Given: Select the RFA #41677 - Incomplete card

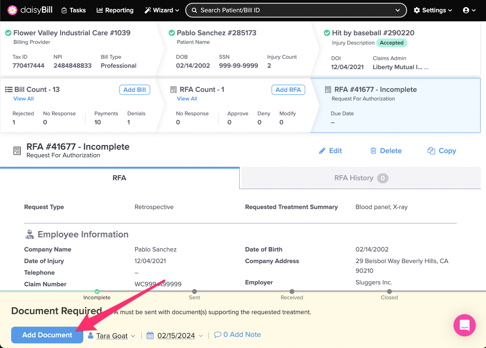Looking at the screenshot, I should coord(395,105).
